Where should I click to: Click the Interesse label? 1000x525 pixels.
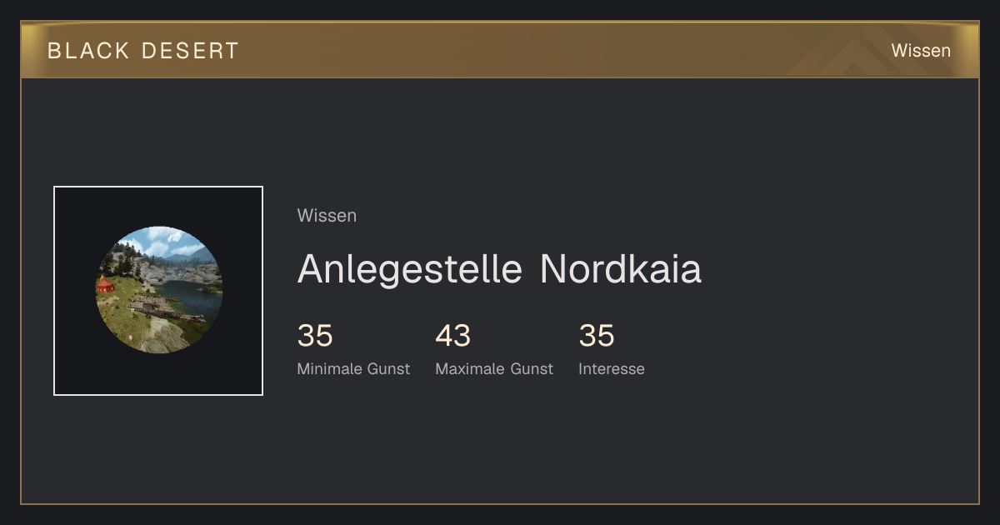(612, 369)
